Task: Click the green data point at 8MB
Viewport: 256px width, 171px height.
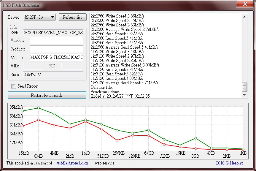Action: [x=38, y=108]
